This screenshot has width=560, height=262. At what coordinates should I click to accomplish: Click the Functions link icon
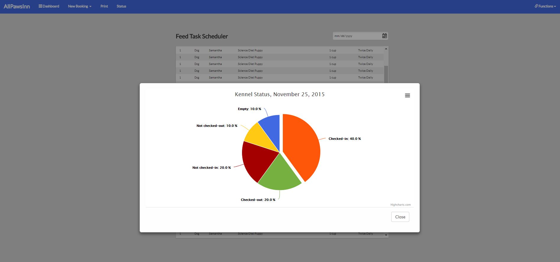tap(536, 6)
